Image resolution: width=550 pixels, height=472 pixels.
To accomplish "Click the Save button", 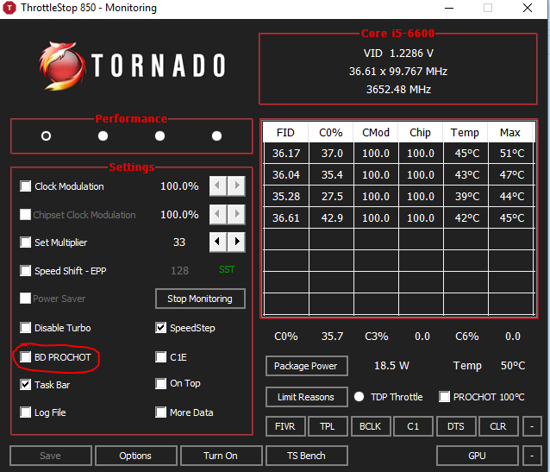I will click(51, 456).
